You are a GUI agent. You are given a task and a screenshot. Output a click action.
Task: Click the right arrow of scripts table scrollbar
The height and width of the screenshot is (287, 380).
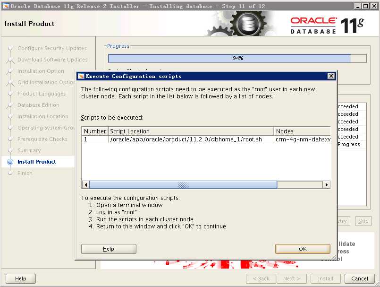coord(327,185)
